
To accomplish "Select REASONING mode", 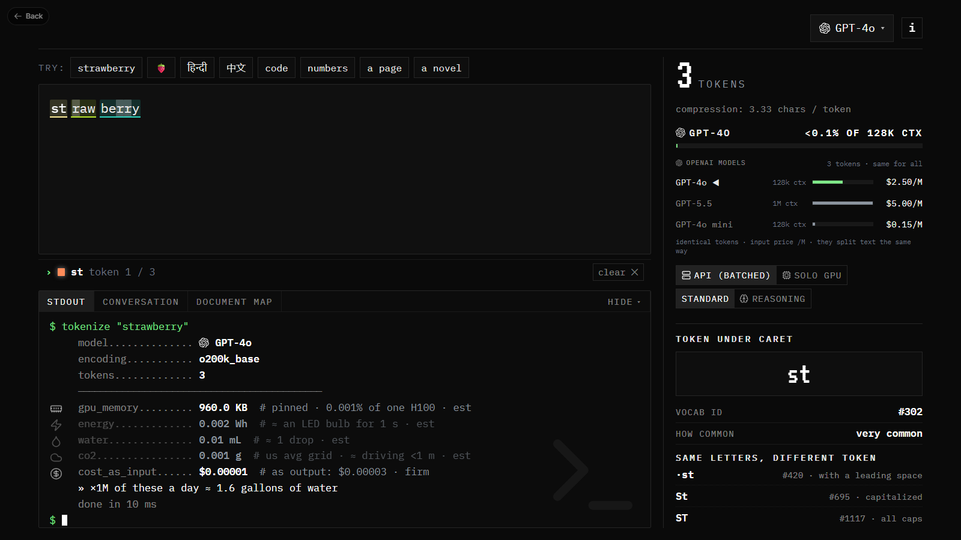I will point(772,299).
